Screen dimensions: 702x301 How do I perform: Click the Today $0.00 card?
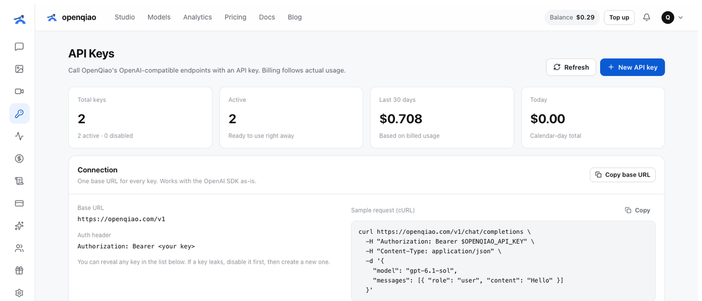[593, 117]
